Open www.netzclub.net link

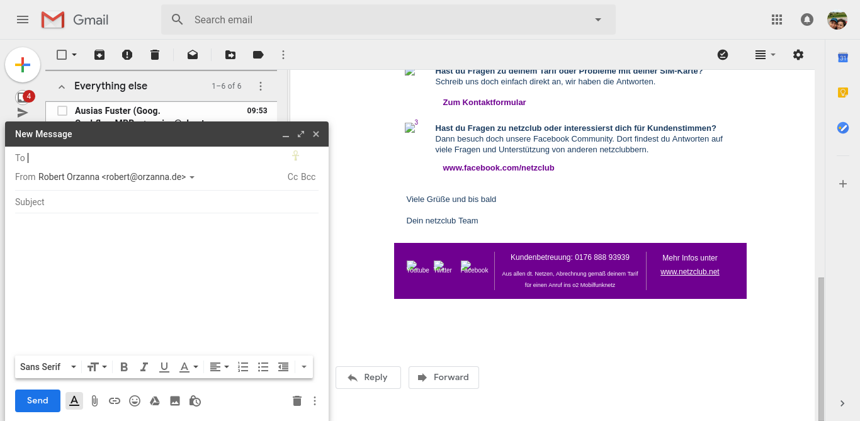(690, 272)
